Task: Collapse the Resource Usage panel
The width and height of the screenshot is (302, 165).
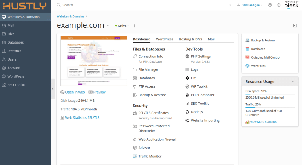Action: click(x=293, y=81)
